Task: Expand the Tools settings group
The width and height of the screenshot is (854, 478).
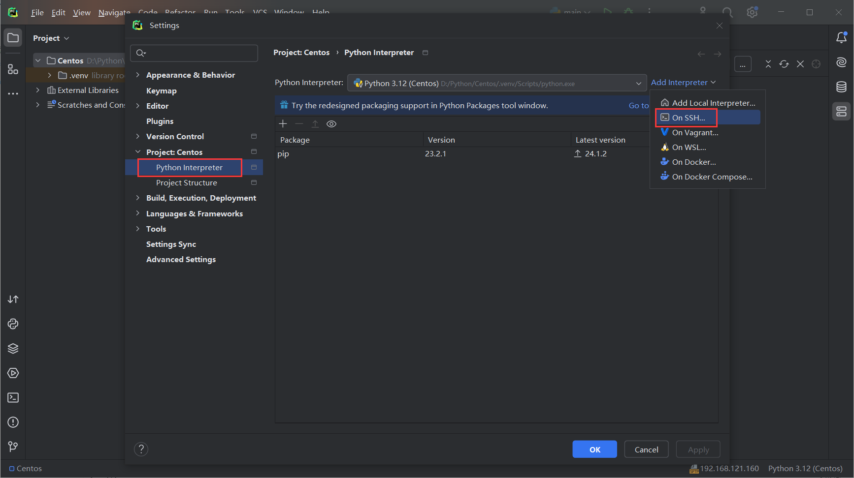Action: (138, 229)
